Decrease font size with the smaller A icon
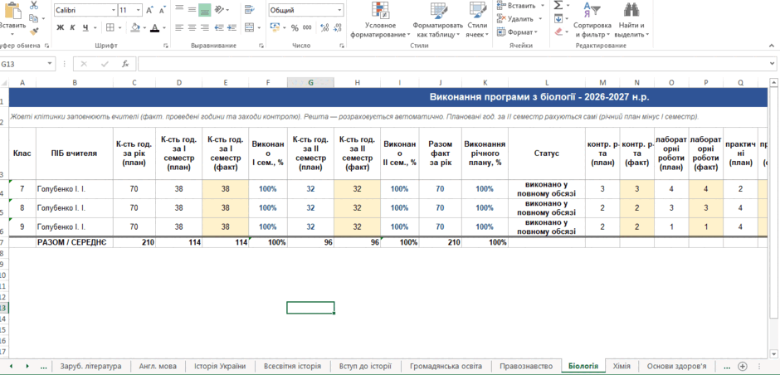The height and width of the screenshot is (375, 780). [163, 10]
